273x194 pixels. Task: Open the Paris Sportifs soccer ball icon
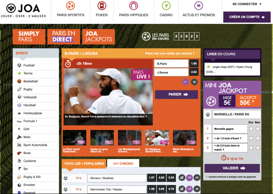70,6
